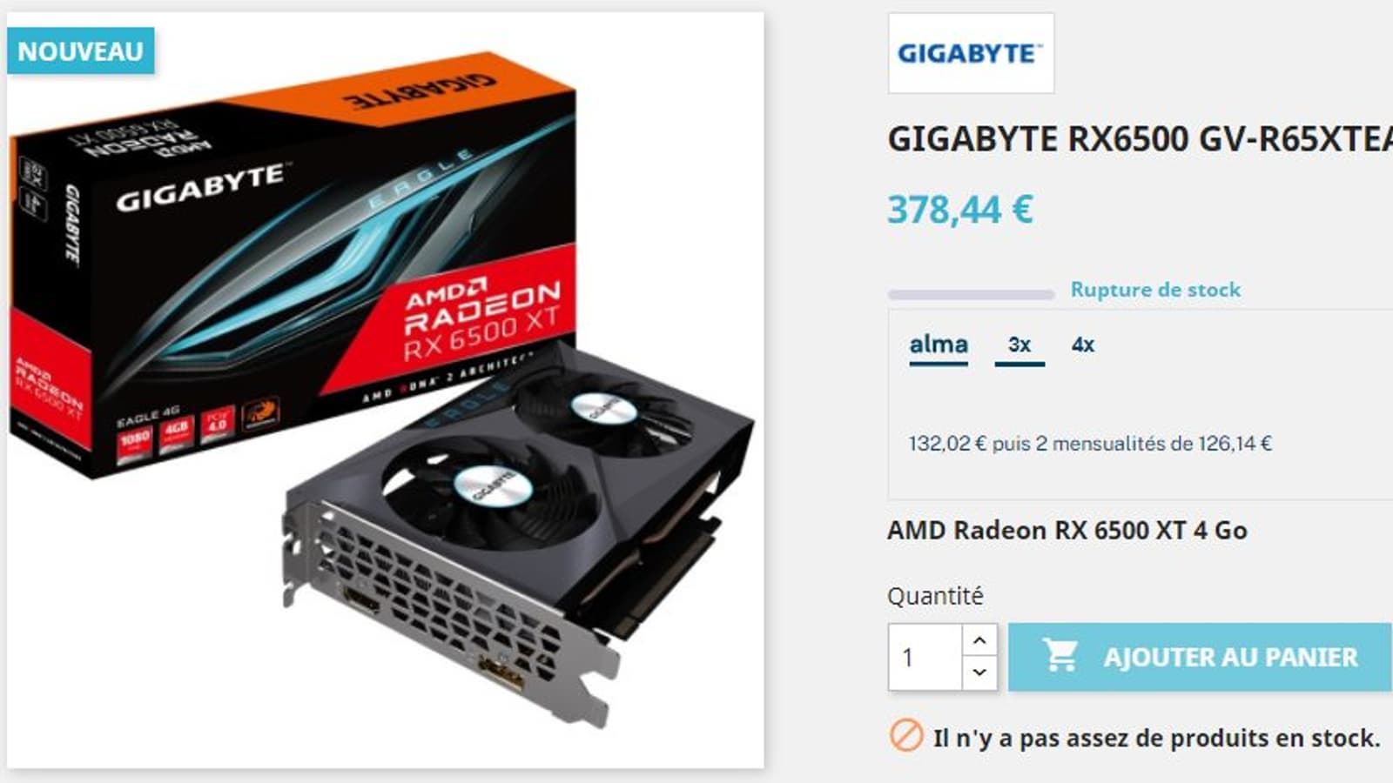Click the NOUVEAU badge on product image

(81, 51)
